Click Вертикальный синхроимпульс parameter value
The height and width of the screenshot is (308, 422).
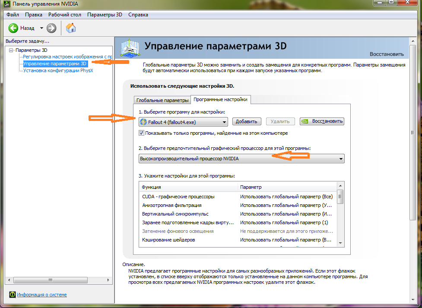[x=286, y=214]
